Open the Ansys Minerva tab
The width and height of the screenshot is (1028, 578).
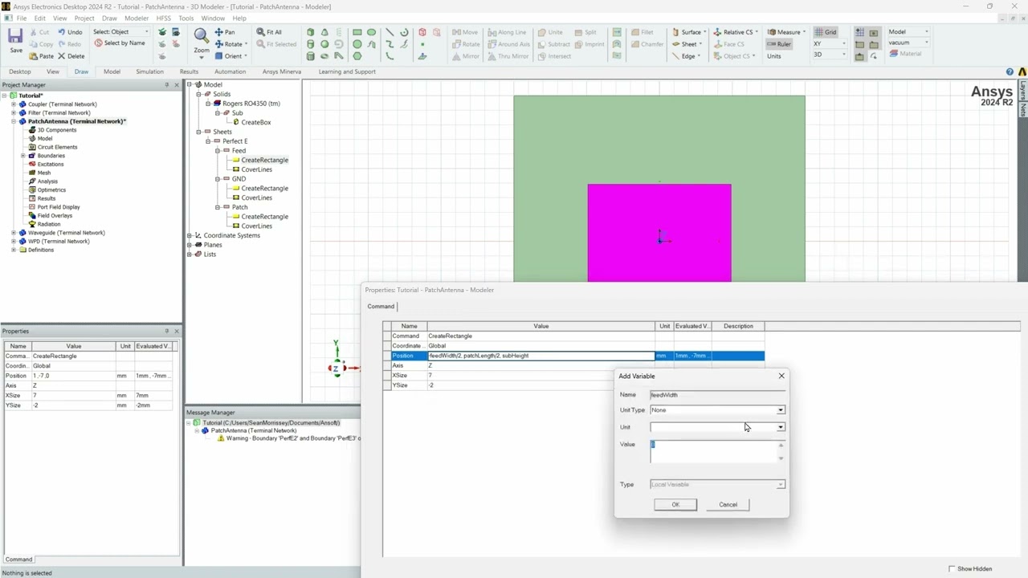(x=282, y=71)
